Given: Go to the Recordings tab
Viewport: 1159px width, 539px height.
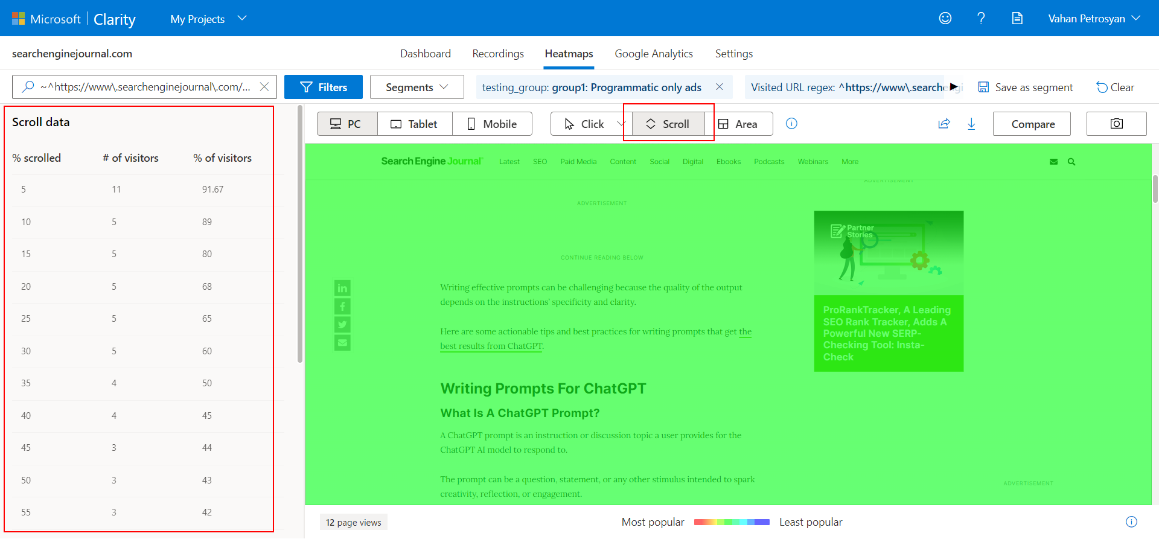Looking at the screenshot, I should (x=498, y=54).
